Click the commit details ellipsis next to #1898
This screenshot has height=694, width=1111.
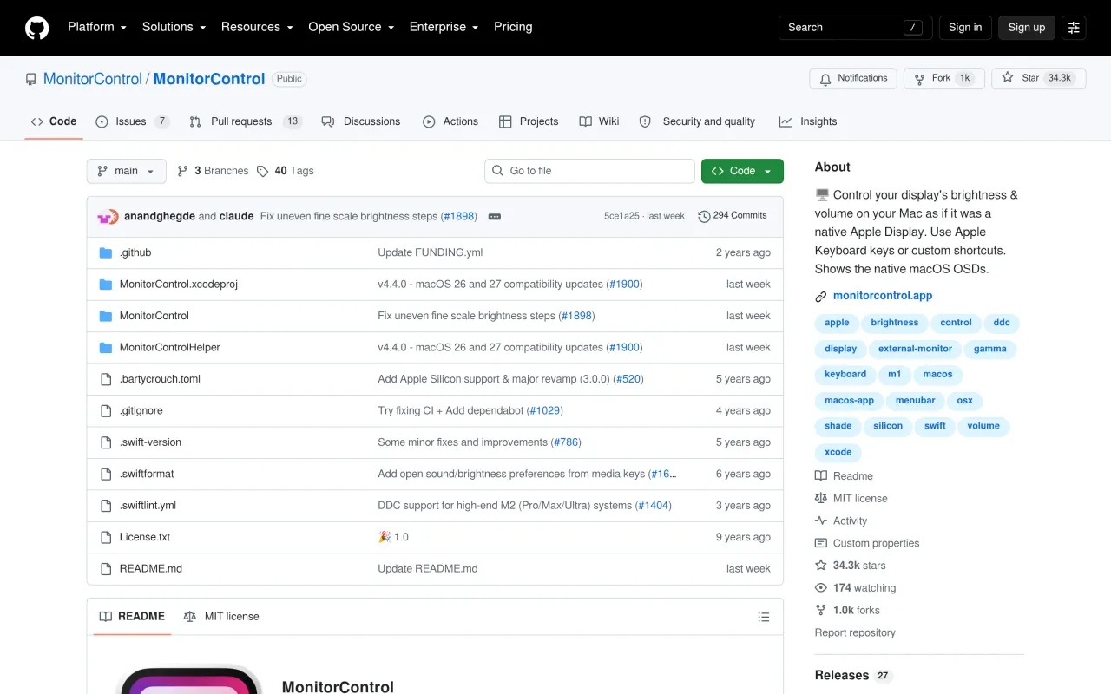click(495, 216)
